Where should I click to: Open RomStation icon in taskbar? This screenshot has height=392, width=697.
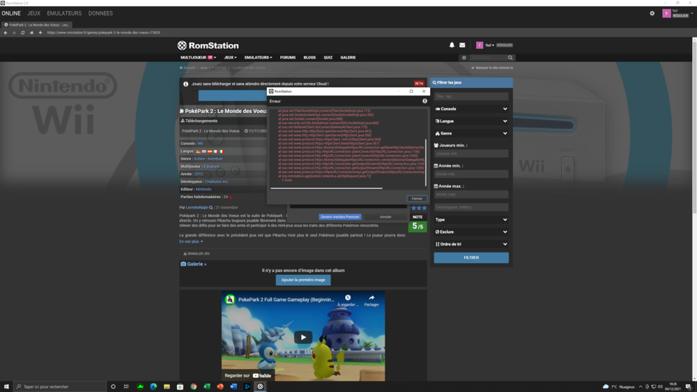pyautogui.click(x=260, y=386)
